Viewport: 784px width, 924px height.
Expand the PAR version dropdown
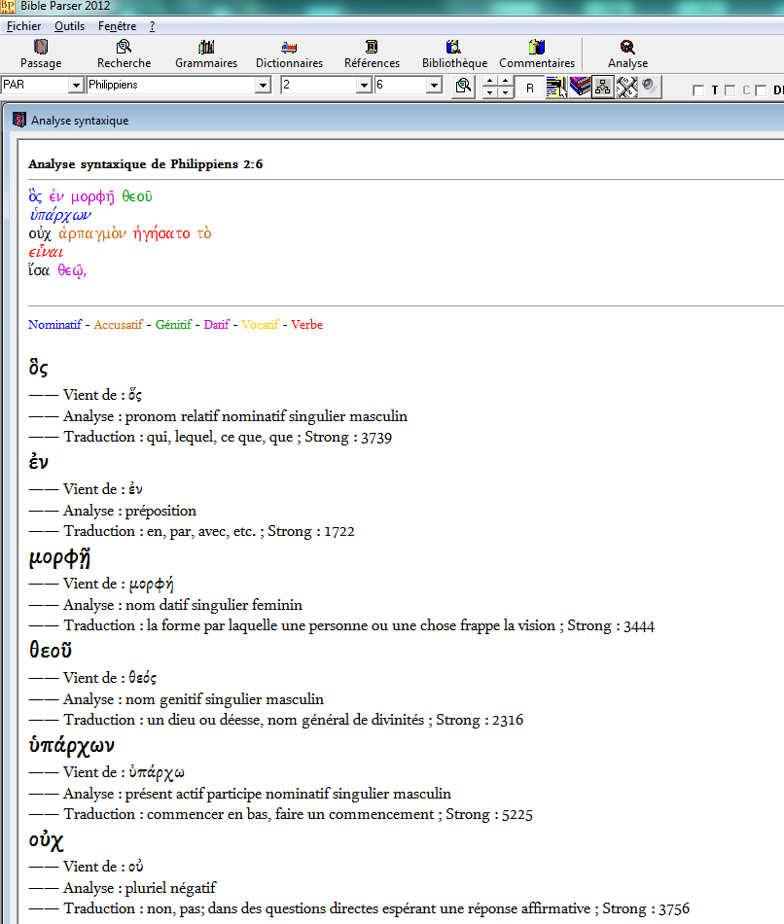point(76,86)
